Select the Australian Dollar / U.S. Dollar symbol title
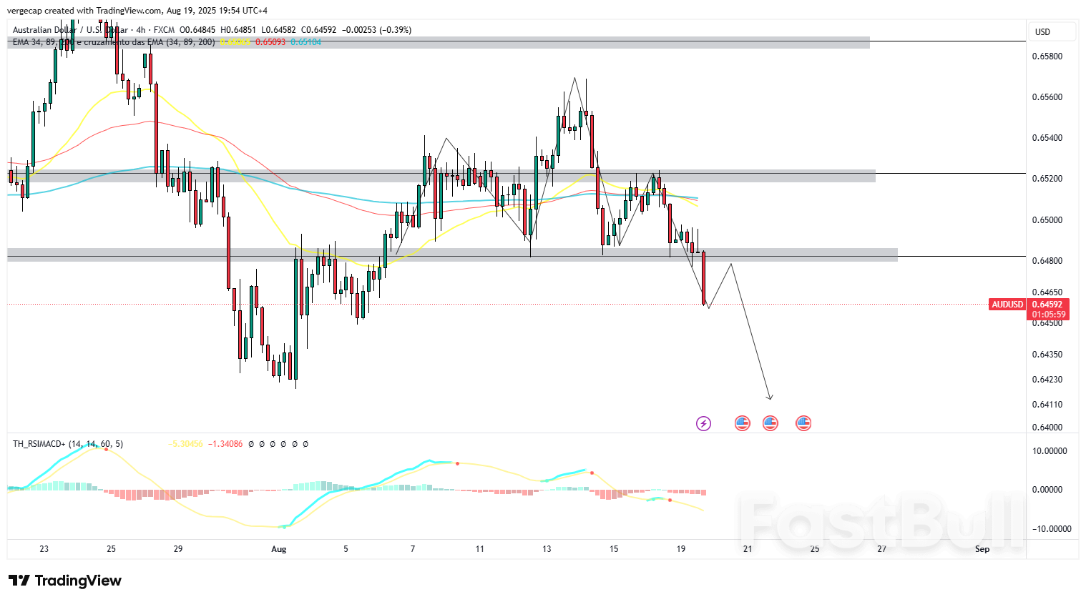 [64, 30]
